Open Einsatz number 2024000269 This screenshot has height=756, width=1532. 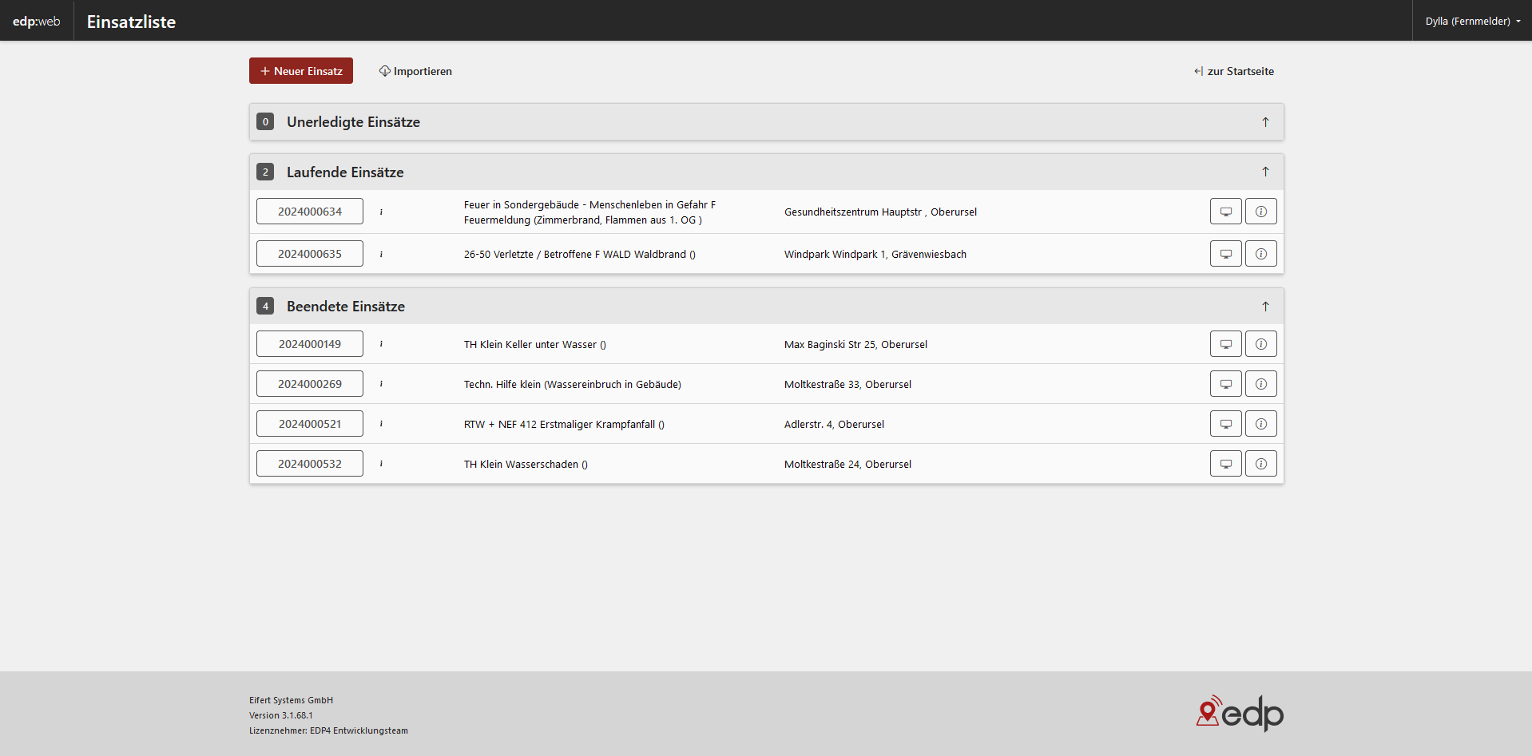[x=310, y=384]
